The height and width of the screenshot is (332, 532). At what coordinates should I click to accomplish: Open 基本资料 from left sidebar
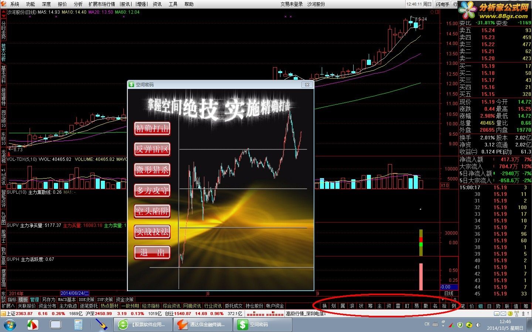coord(3,75)
